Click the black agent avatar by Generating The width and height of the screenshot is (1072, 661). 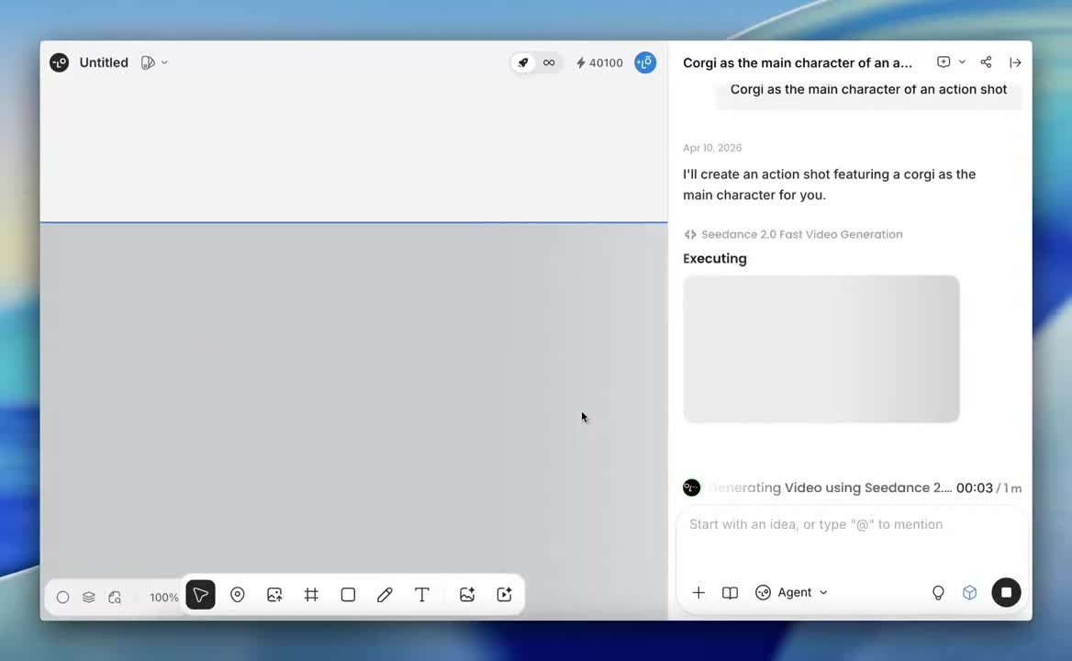tap(691, 487)
